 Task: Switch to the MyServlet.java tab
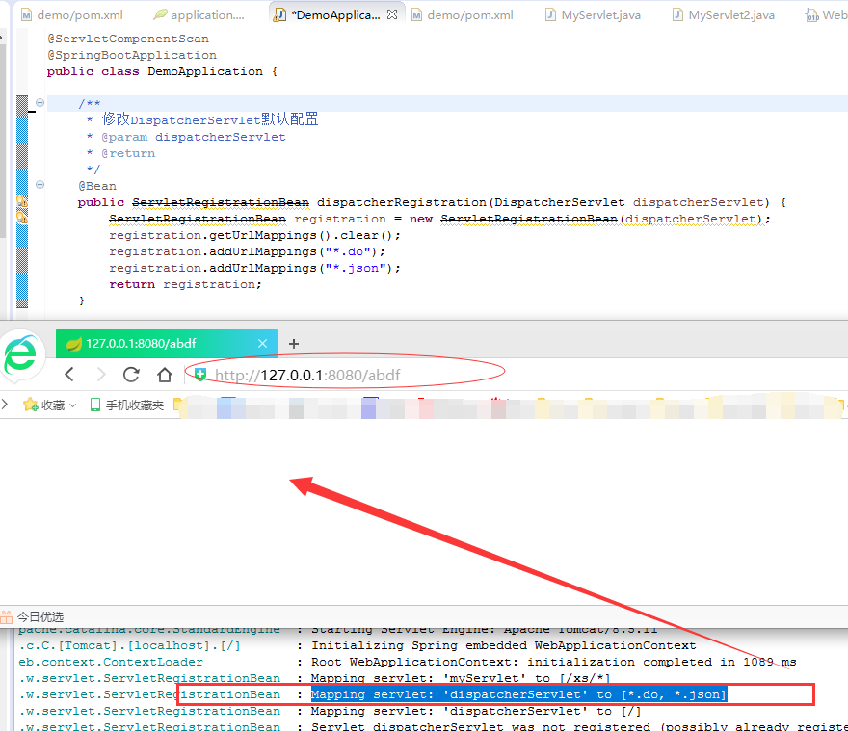click(593, 15)
